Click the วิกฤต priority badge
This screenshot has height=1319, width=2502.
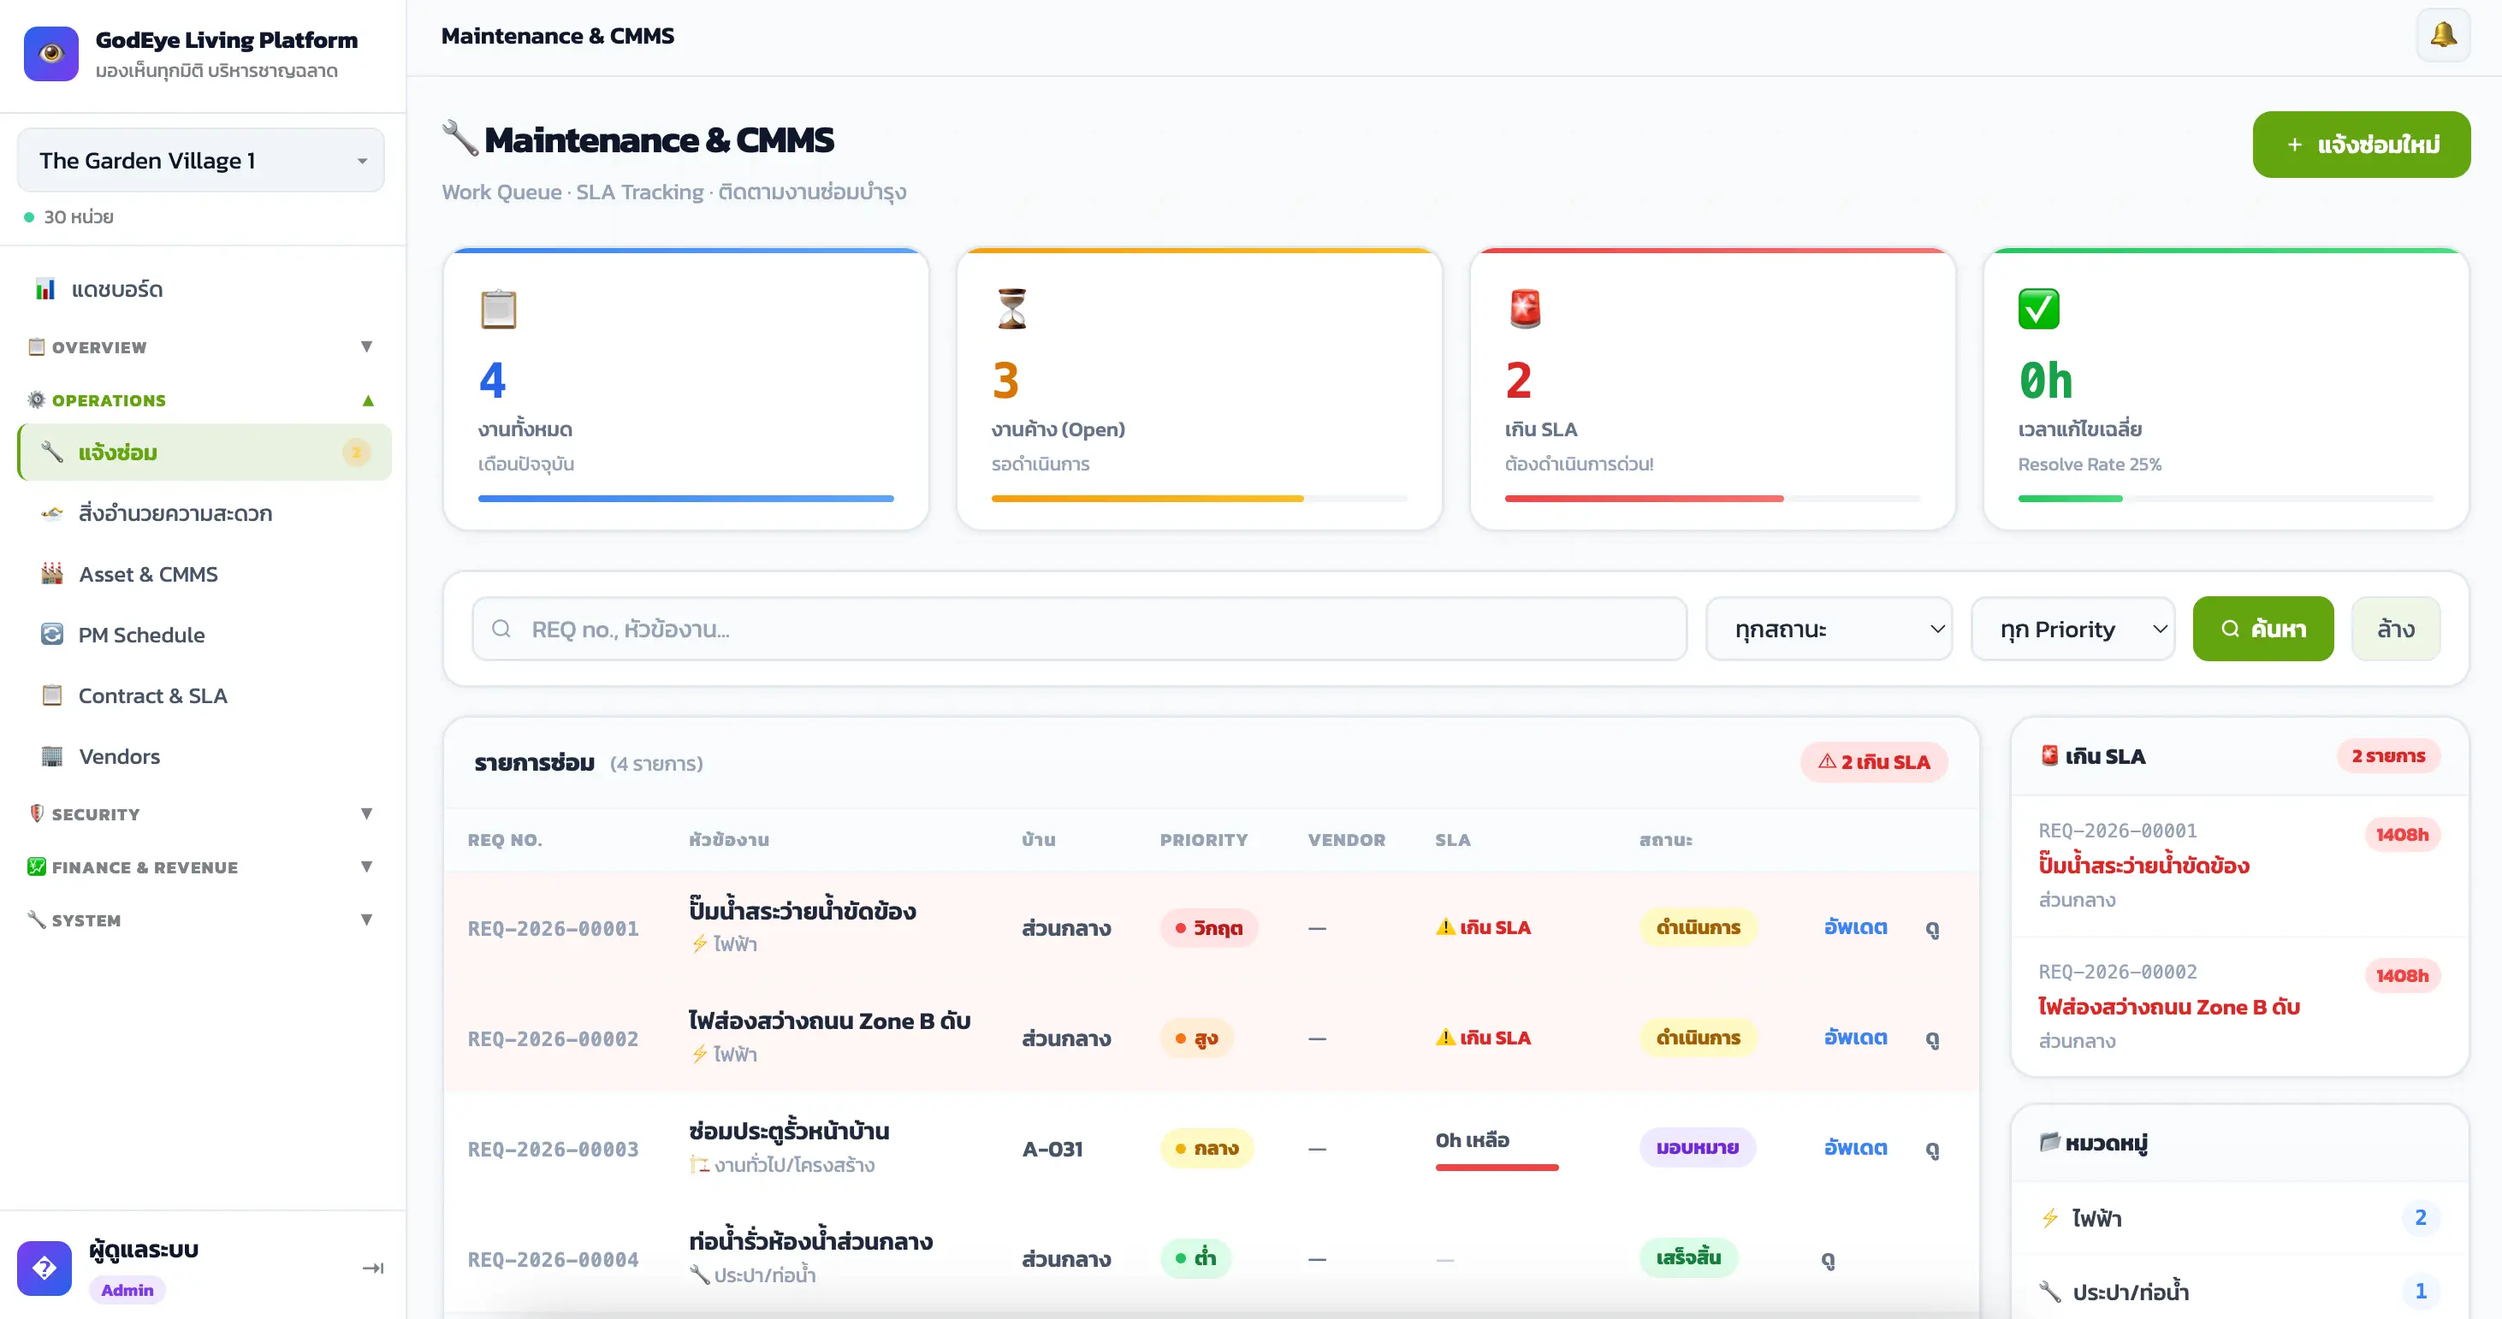[1208, 929]
